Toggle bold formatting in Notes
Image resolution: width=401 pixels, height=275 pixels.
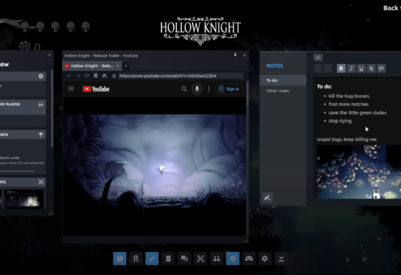pyautogui.click(x=341, y=68)
